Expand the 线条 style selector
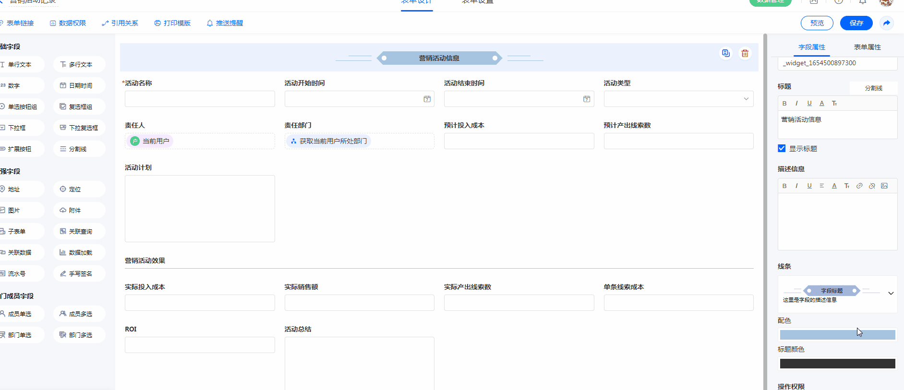Viewport: 904px width, 390px height. coord(891,293)
